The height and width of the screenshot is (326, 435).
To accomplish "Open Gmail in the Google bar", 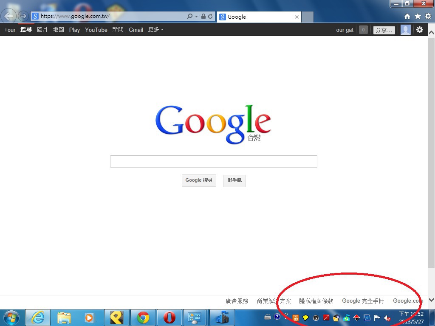I will click(136, 30).
